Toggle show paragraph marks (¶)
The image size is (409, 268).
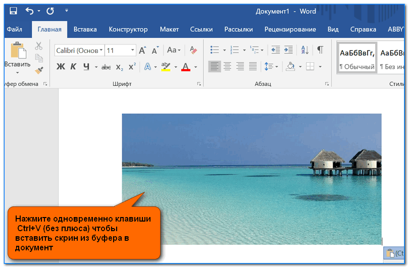coord(320,50)
